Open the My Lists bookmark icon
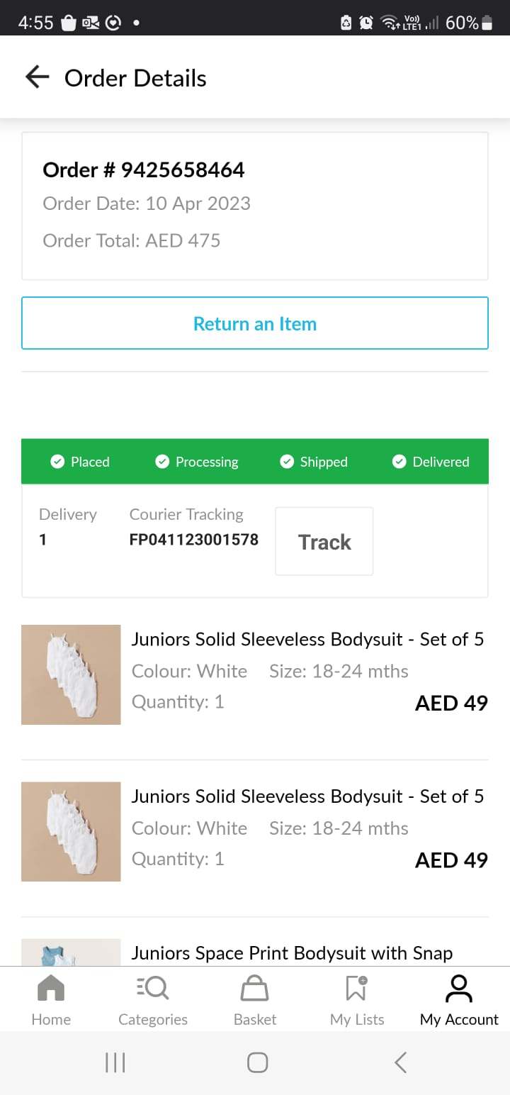Image resolution: width=510 pixels, height=1095 pixels. click(x=356, y=988)
